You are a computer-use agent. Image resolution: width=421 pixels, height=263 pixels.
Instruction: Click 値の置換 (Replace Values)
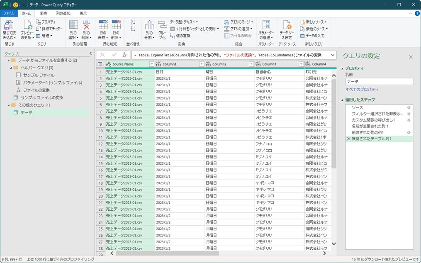(x=180, y=36)
